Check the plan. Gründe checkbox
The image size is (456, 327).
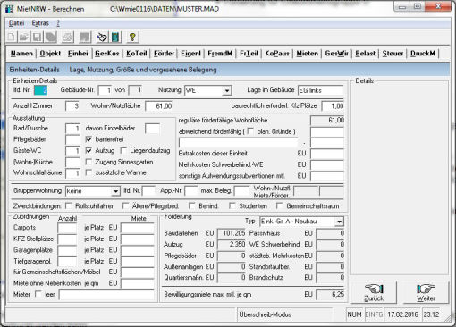(x=250, y=131)
